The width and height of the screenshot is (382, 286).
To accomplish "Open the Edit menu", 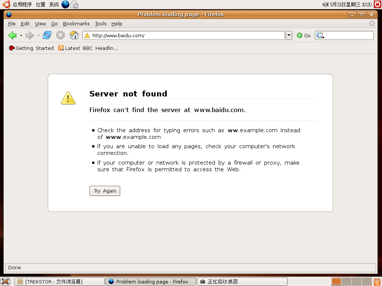I will tap(25, 23).
